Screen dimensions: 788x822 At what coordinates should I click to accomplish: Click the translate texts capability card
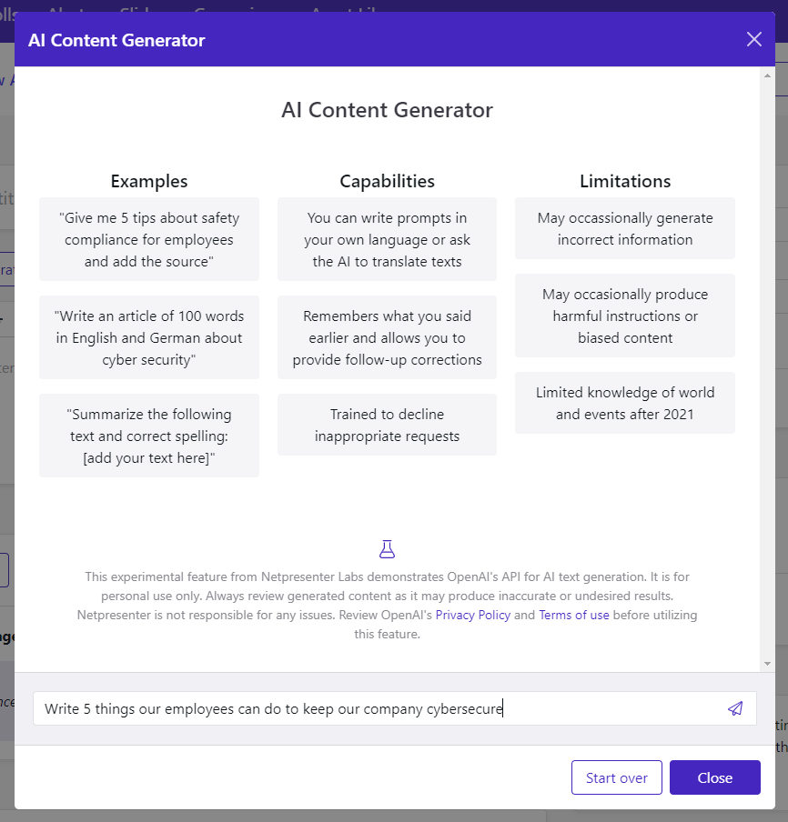coord(387,239)
